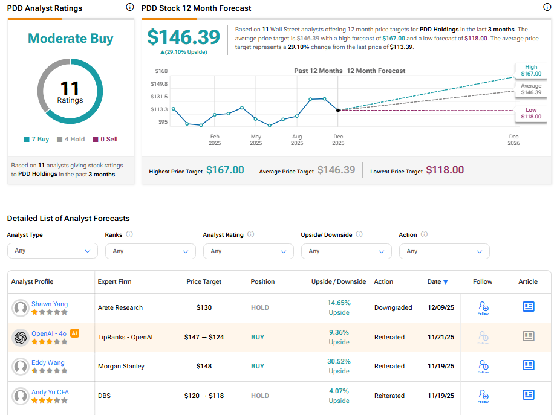557x415 pixels.
Task: Follow analyst Andy Yu CFA
Action: tap(483, 396)
